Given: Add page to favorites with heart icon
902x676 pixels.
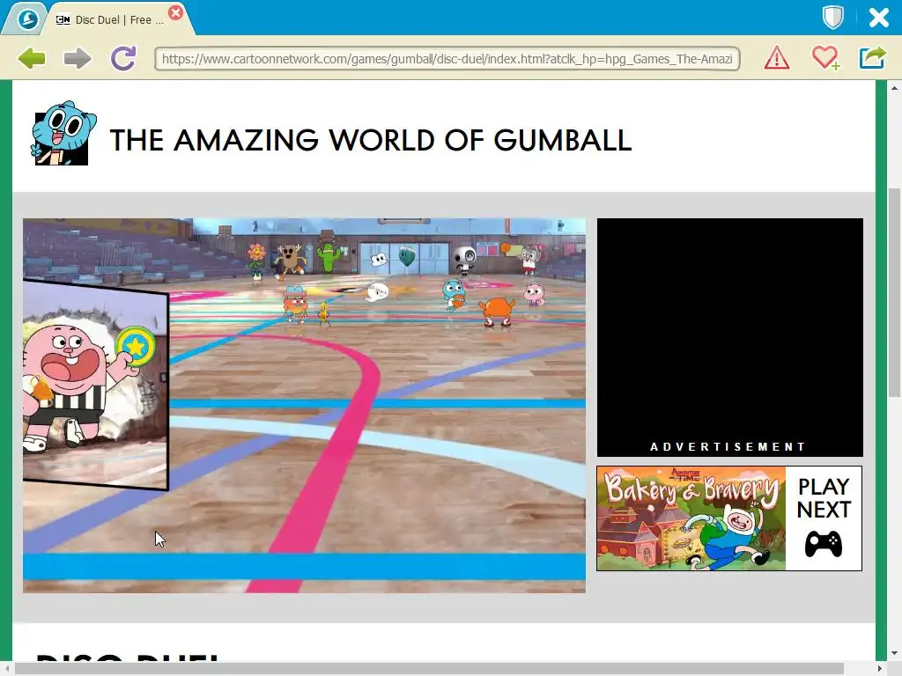Looking at the screenshot, I should point(825,58).
